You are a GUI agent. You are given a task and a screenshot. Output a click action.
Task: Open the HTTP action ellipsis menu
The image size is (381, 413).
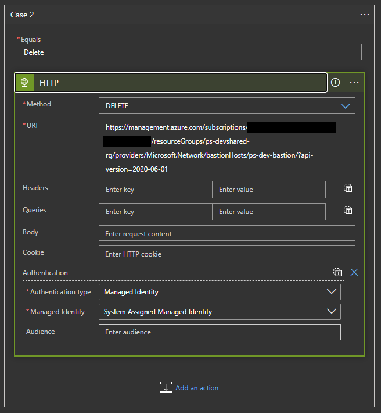(354, 83)
